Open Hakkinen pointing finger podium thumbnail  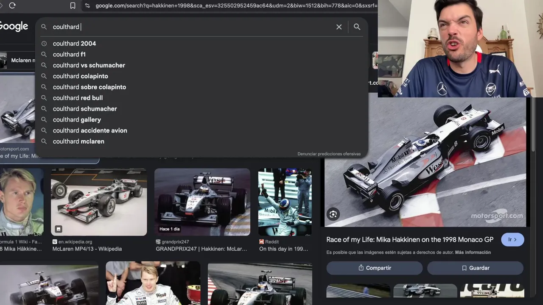pyautogui.click(x=153, y=283)
